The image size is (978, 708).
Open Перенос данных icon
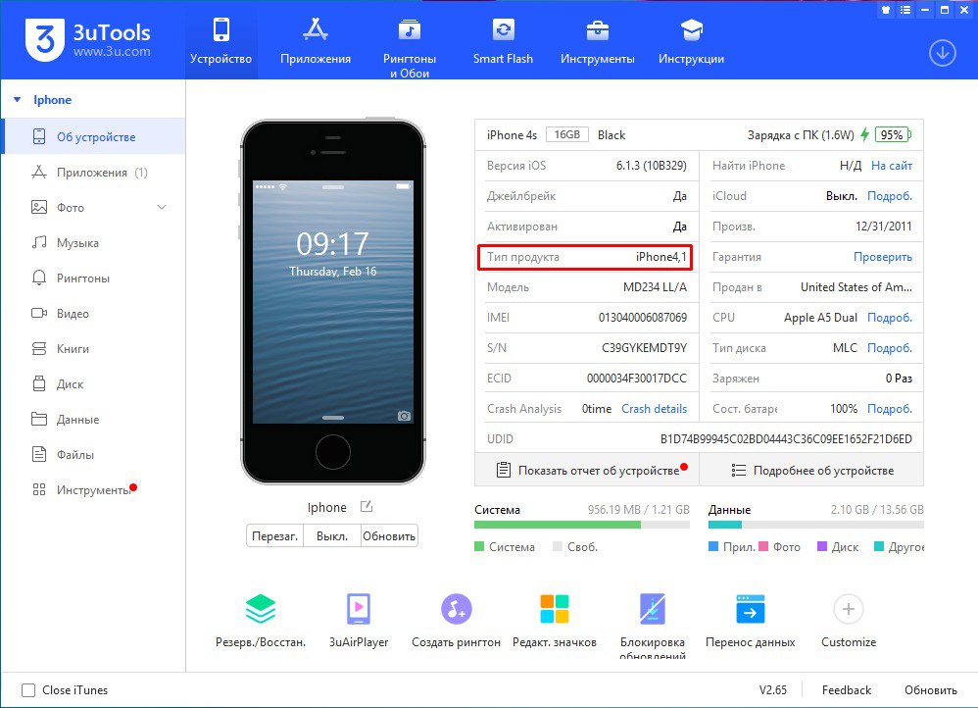751,609
